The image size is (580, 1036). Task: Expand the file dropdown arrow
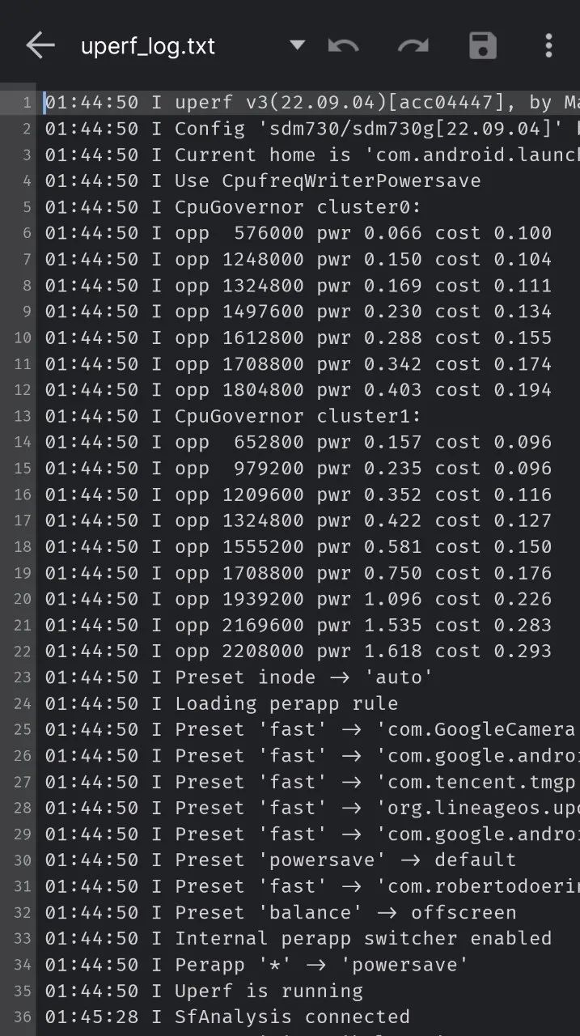(297, 45)
